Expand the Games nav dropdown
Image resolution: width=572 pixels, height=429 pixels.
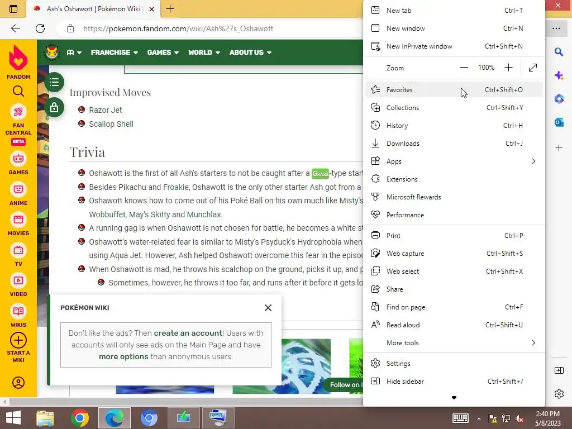163,53
